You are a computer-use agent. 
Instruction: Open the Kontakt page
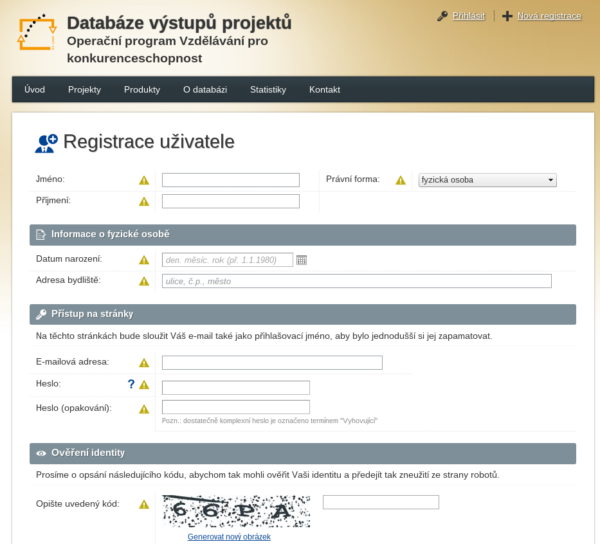coord(324,89)
